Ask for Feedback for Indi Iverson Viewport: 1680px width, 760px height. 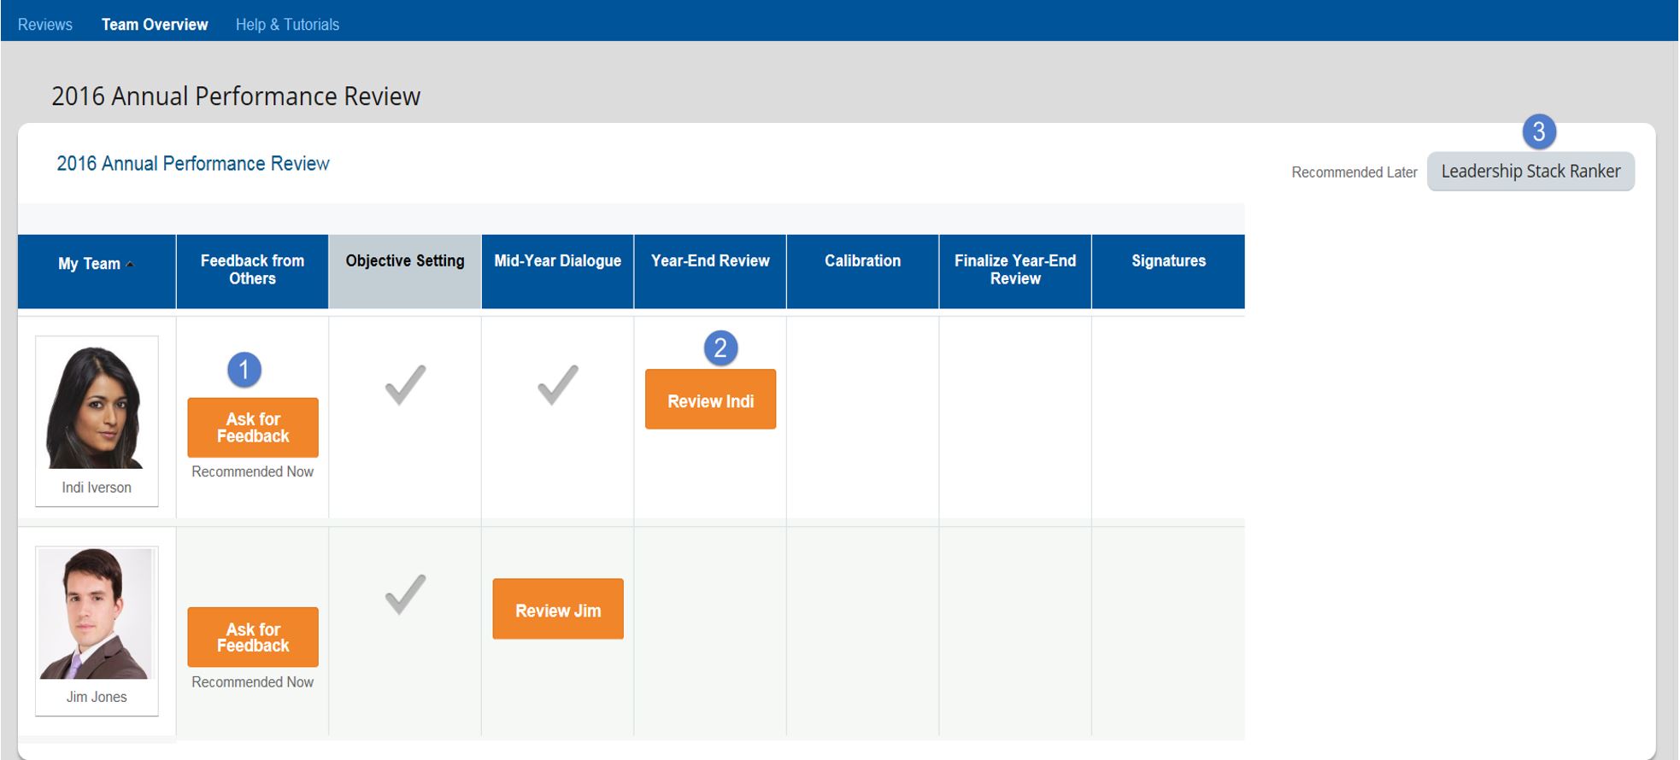coord(253,428)
